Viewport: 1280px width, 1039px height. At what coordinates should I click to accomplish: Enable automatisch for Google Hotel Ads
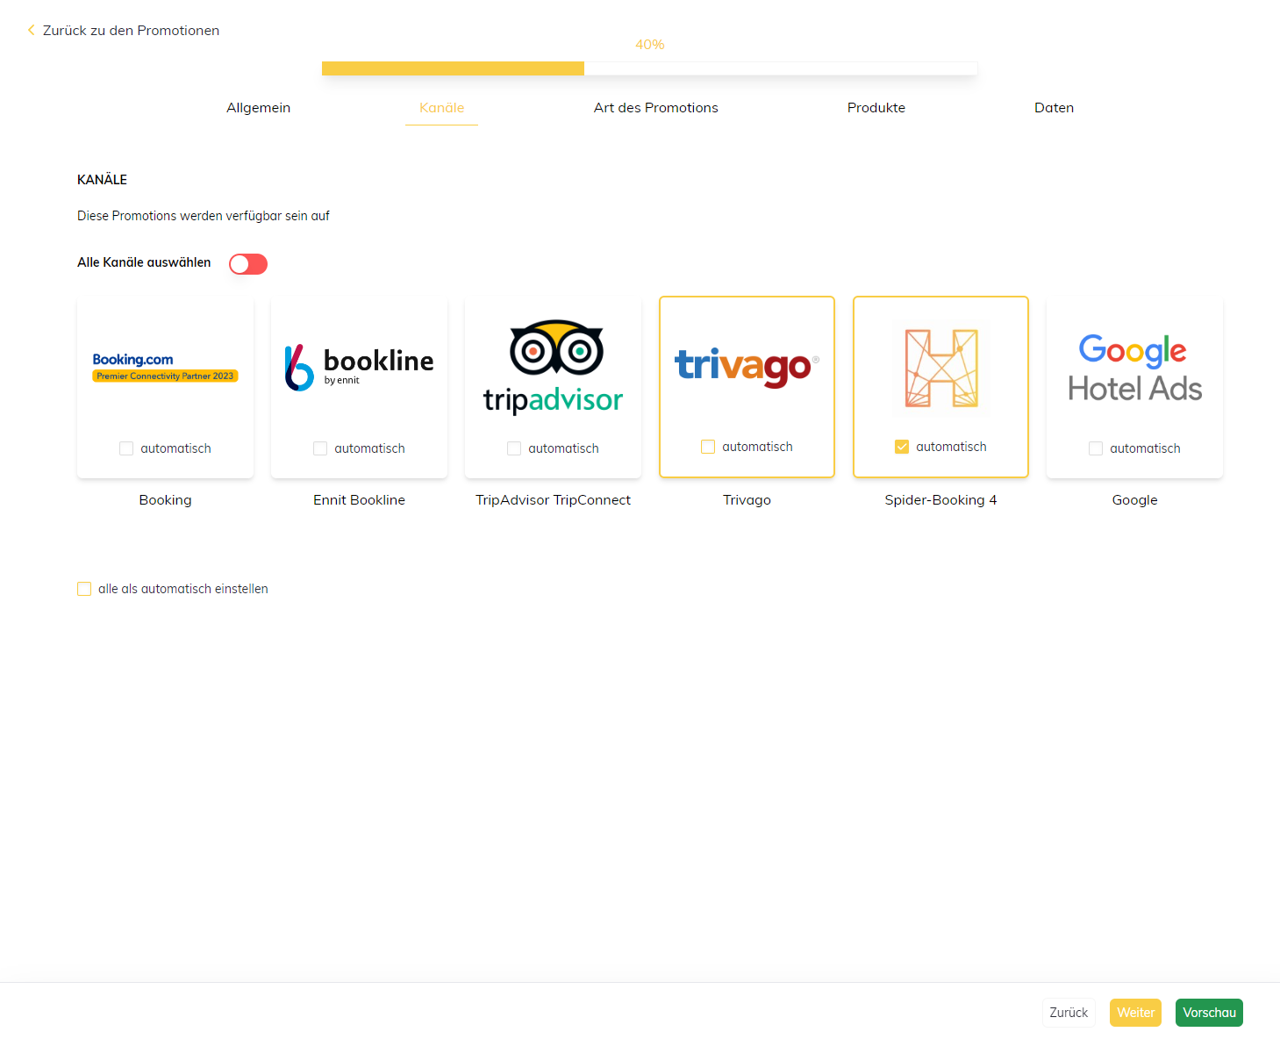tap(1096, 448)
